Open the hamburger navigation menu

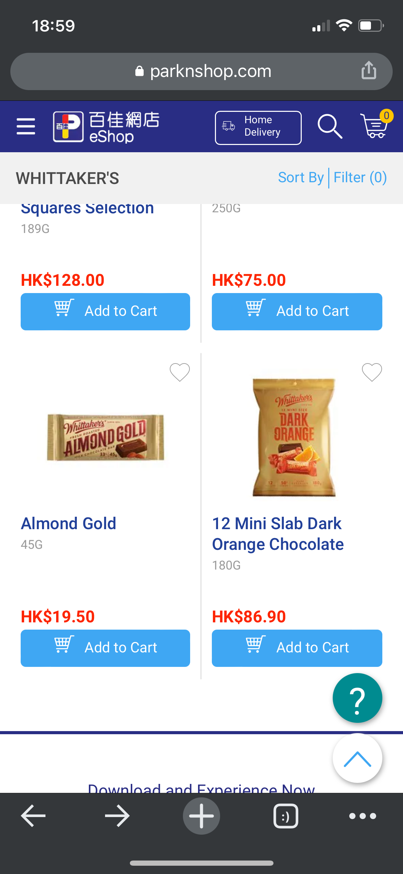click(x=26, y=126)
